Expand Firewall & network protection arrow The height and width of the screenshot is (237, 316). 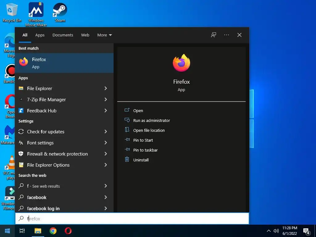tap(106, 154)
